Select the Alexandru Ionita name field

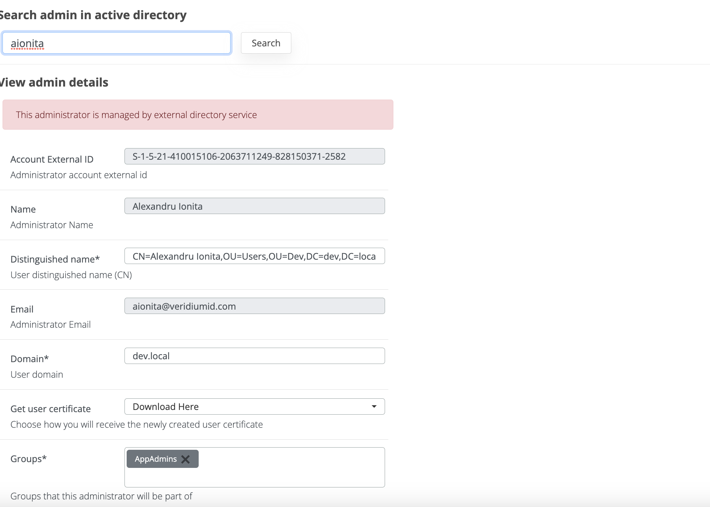click(x=254, y=206)
